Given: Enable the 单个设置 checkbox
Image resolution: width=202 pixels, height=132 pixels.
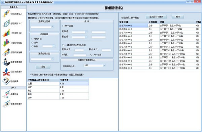Looking at the screenshot, I should [x=63, y=26].
